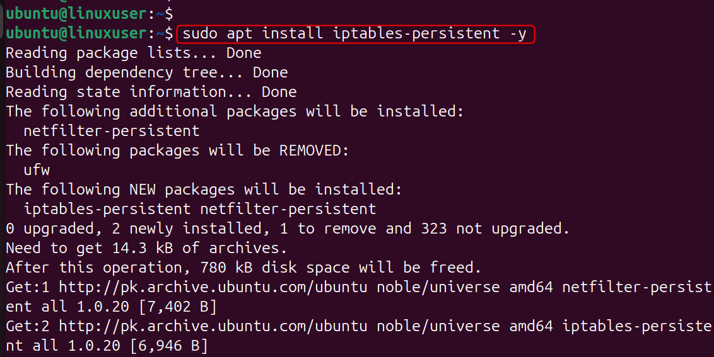Click the highlighted sudo apt install command
The image size is (714, 357).
coord(355,33)
